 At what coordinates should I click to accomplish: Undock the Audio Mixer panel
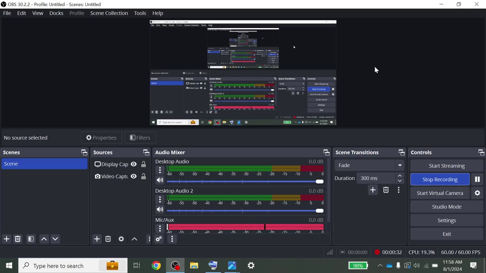326,152
